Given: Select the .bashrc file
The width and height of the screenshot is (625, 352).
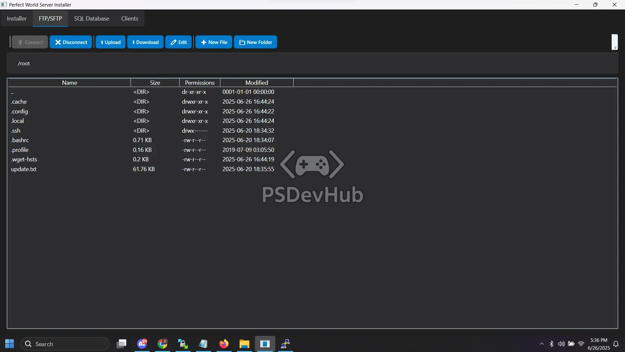Looking at the screenshot, I should click(x=312, y=140).
